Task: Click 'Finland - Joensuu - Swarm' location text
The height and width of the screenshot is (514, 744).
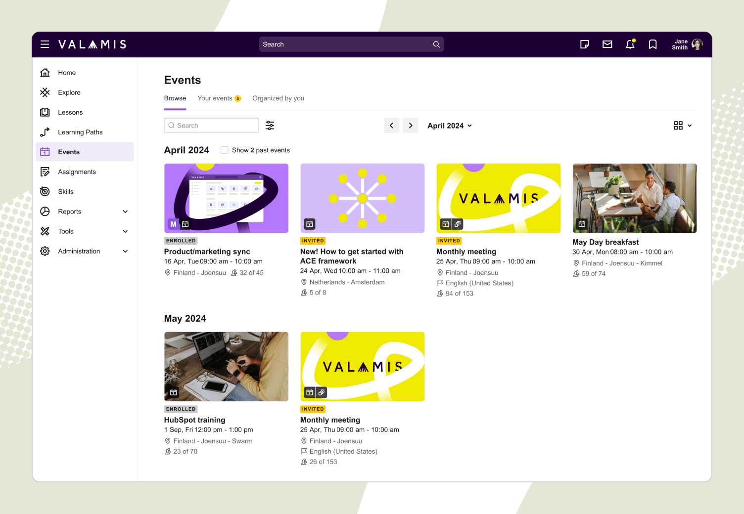Action: pyautogui.click(x=213, y=441)
